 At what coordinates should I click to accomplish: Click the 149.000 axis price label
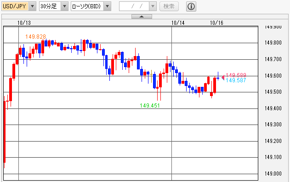click(x=273, y=173)
